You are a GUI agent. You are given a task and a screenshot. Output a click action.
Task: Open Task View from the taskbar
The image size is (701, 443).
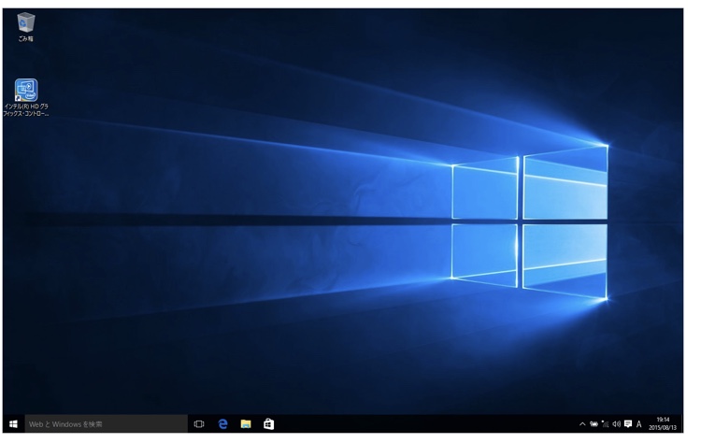click(x=199, y=423)
